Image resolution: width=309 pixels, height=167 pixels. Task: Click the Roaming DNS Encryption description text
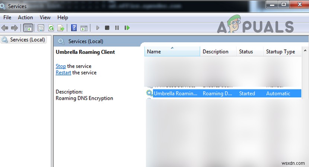[85, 98]
